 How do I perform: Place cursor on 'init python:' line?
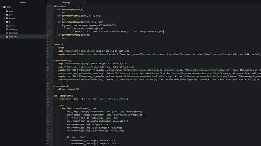coord(60,6)
